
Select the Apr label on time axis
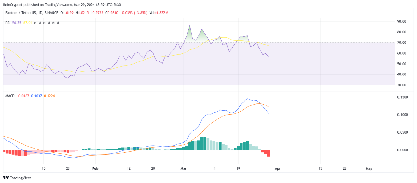click(x=277, y=168)
